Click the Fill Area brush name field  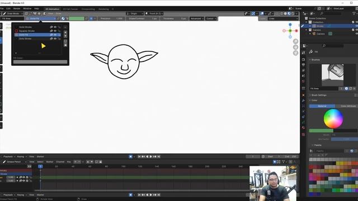pyautogui.click(x=324, y=88)
